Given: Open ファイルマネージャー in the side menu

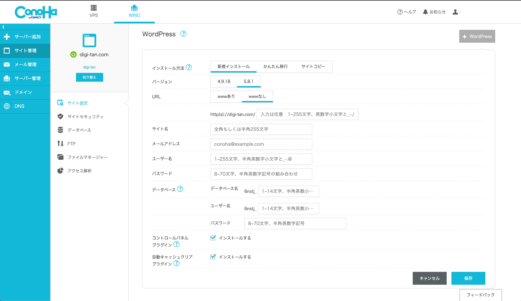Looking at the screenshot, I should 87,157.
